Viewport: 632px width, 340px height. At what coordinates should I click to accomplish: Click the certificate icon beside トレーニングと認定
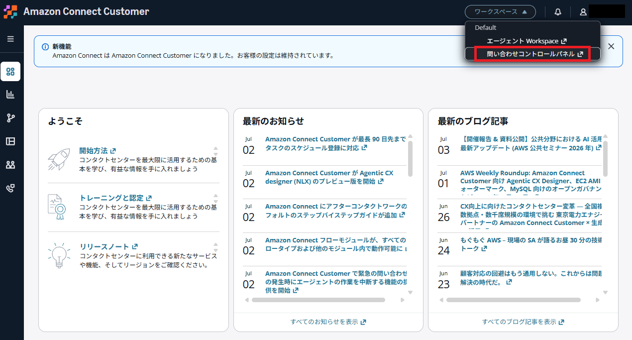click(57, 206)
